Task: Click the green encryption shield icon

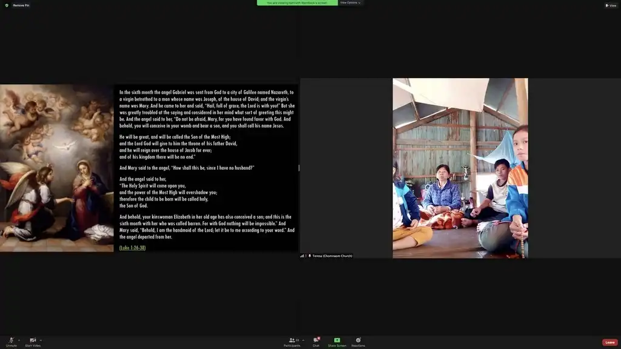Action: (7, 5)
